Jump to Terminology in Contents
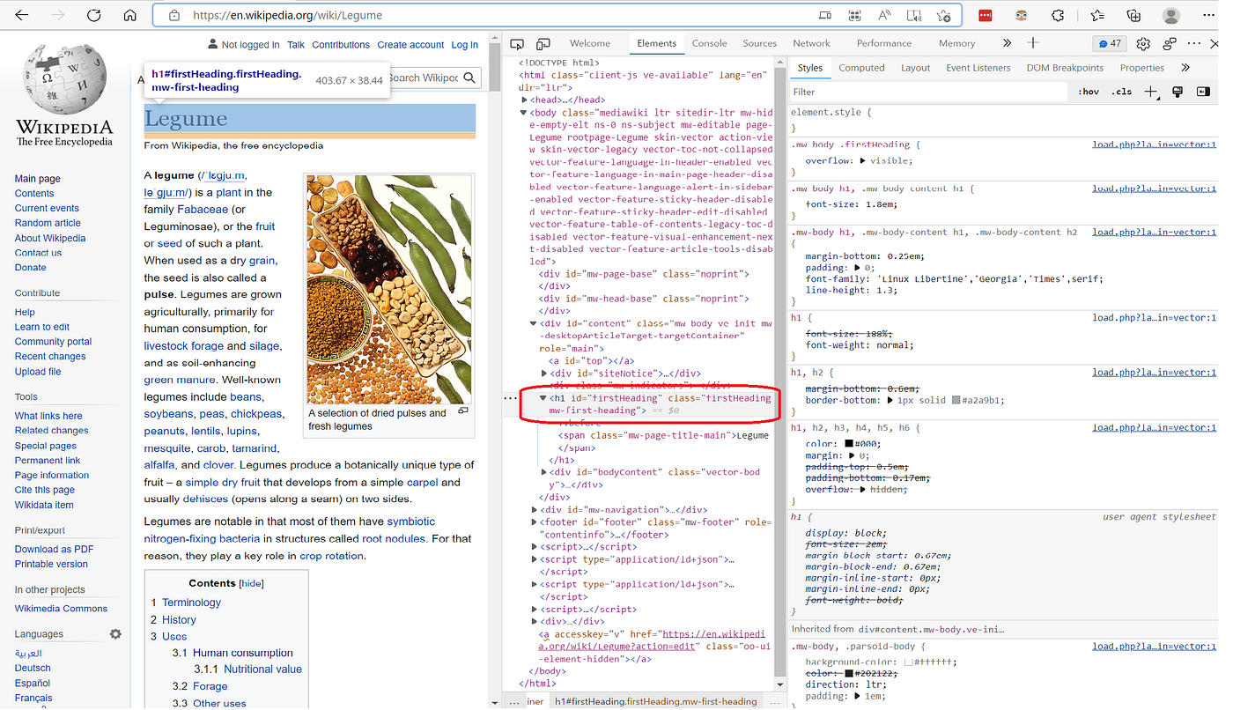 tap(191, 603)
